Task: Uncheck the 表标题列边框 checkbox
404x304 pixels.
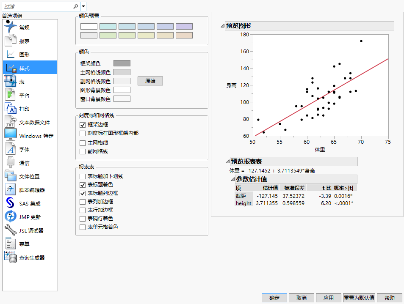Action: coord(83,193)
